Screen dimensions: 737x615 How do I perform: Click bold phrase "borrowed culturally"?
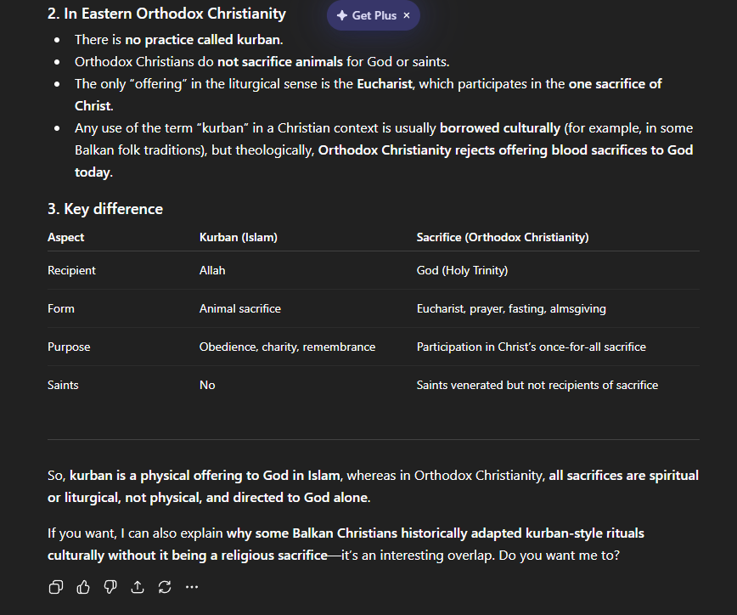point(499,128)
